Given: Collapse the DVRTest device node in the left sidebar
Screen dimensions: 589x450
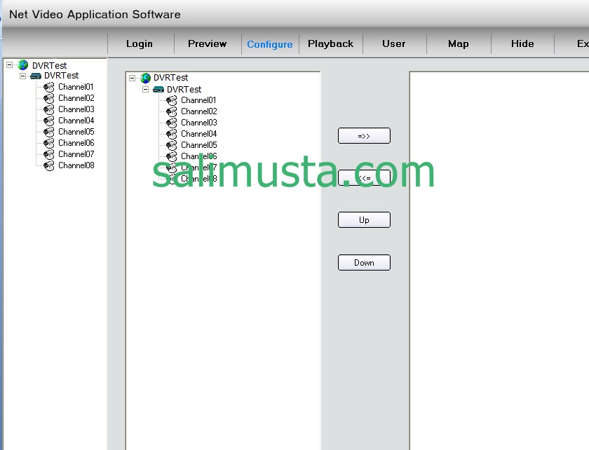Looking at the screenshot, I should click(23, 76).
